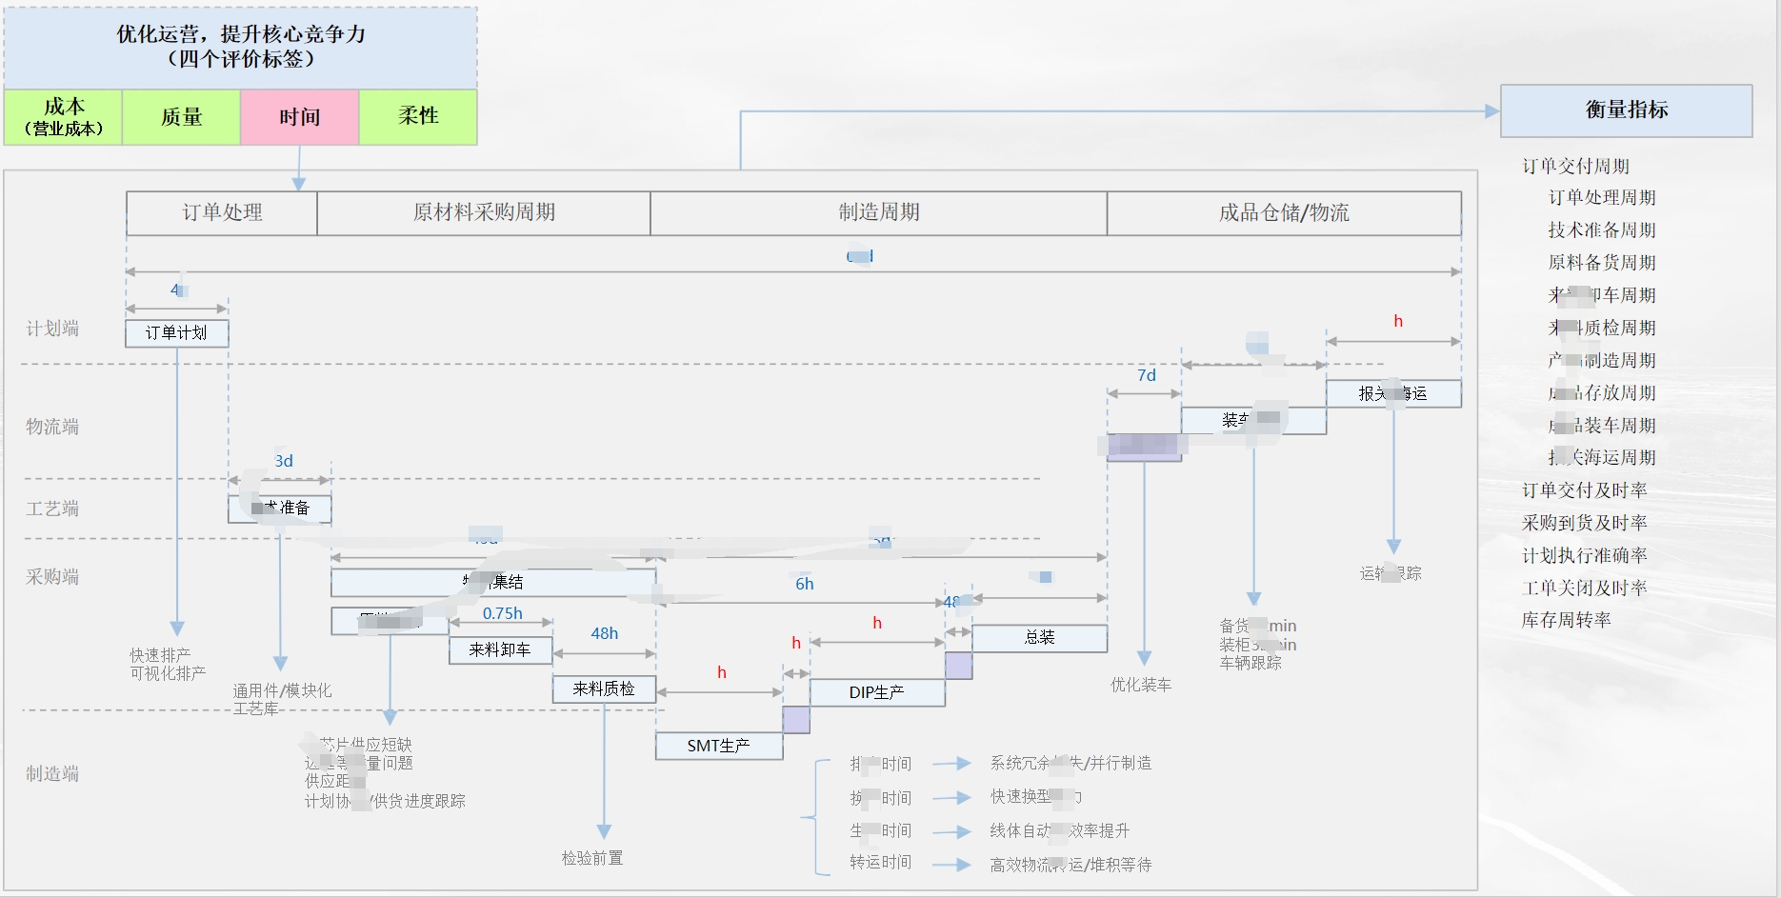1781x898 pixels.
Task: Click the 计划端 row label
Action: (52, 329)
